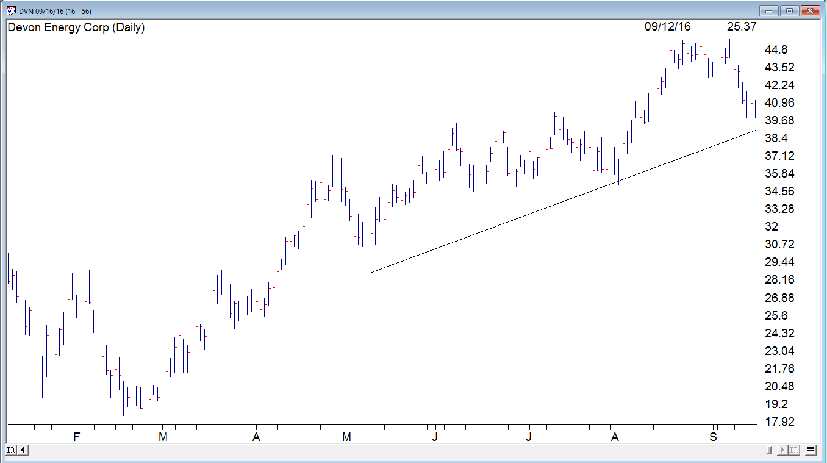Open the three-line chart menu button
The width and height of the screenshot is (827, 463).
pos(811,450)
